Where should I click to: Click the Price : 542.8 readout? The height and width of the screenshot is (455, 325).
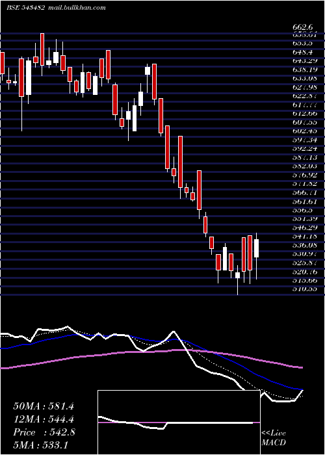[x=44, y=432]
